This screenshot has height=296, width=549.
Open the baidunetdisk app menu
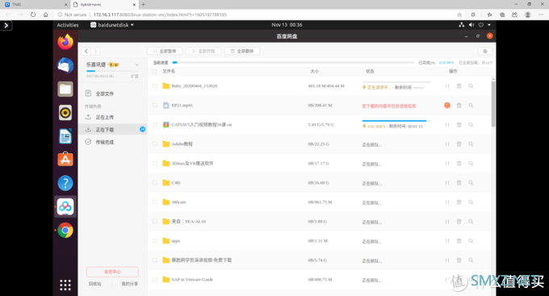pyautogui.click(x=112, y=25)
